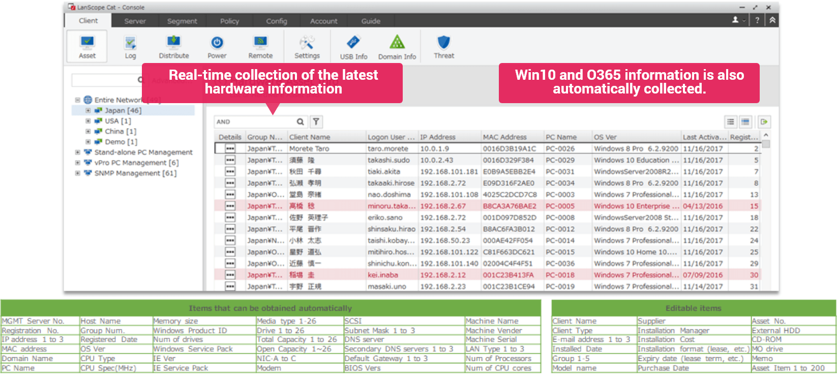Click the export icon above the table
837x377 pixels.
(764, 122)
